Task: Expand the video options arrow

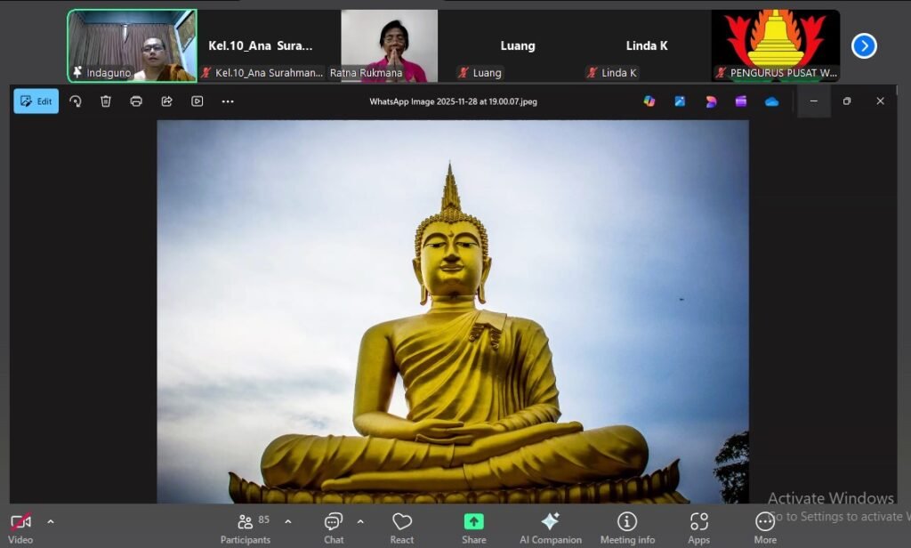Action: (50, 521)
